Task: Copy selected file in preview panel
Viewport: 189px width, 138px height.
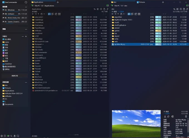Action: click(x=168, y=116)
